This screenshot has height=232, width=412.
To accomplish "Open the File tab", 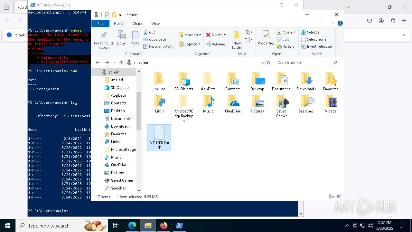I will click(100, 24).
